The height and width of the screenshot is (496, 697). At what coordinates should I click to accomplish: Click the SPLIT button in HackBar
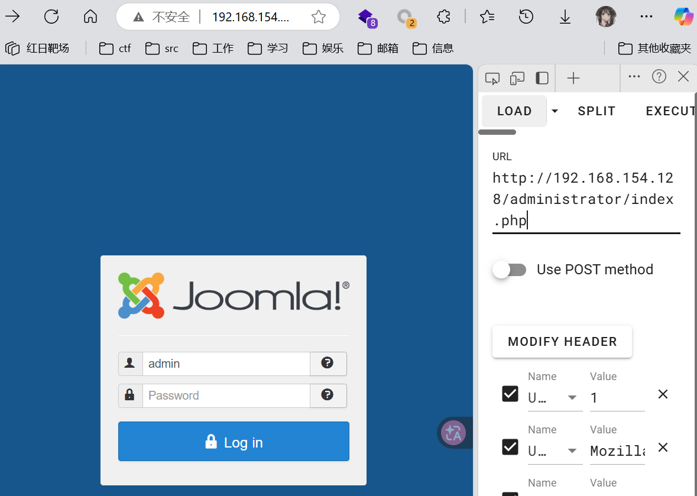pos(596,111)
